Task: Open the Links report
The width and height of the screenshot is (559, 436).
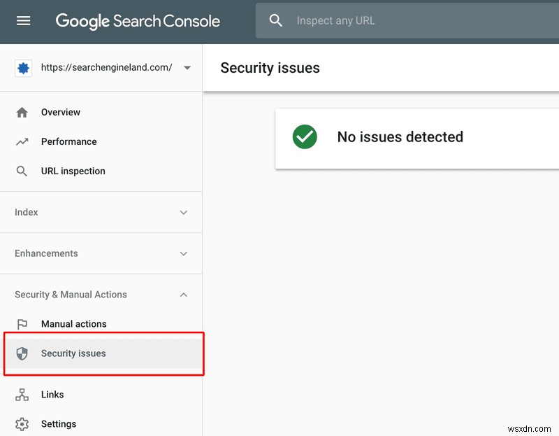Action: point(52,395)
